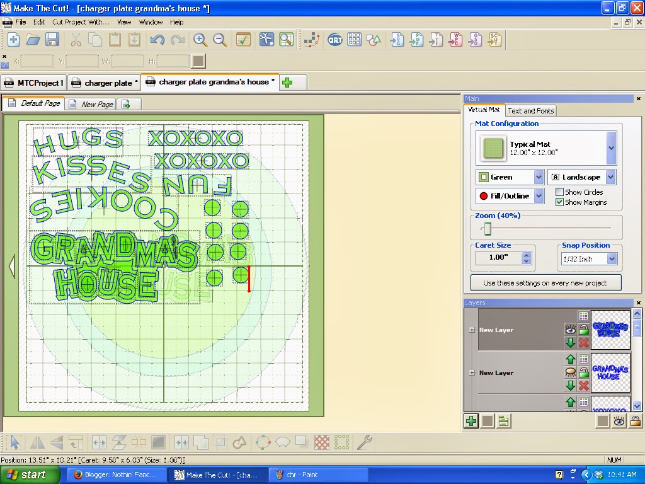This screenshot has width=645, height=484.
Task: Switch to Text and Fonts tab
Action: point(530,111)
